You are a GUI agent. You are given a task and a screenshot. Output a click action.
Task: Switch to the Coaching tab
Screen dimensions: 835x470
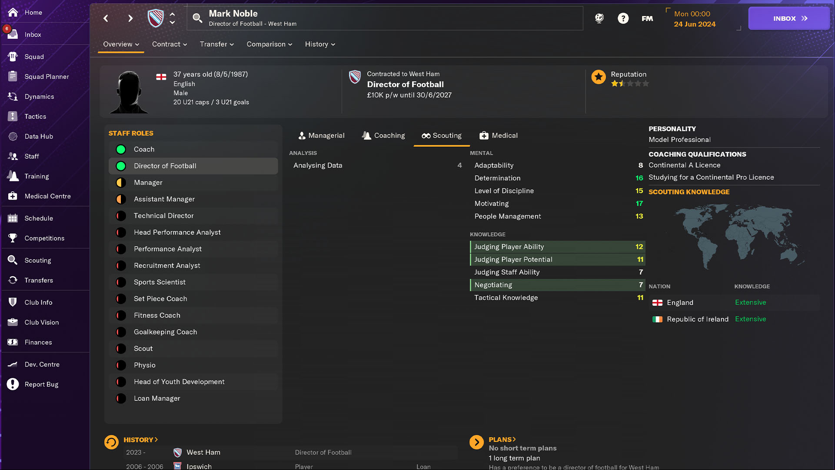[383, 136]
